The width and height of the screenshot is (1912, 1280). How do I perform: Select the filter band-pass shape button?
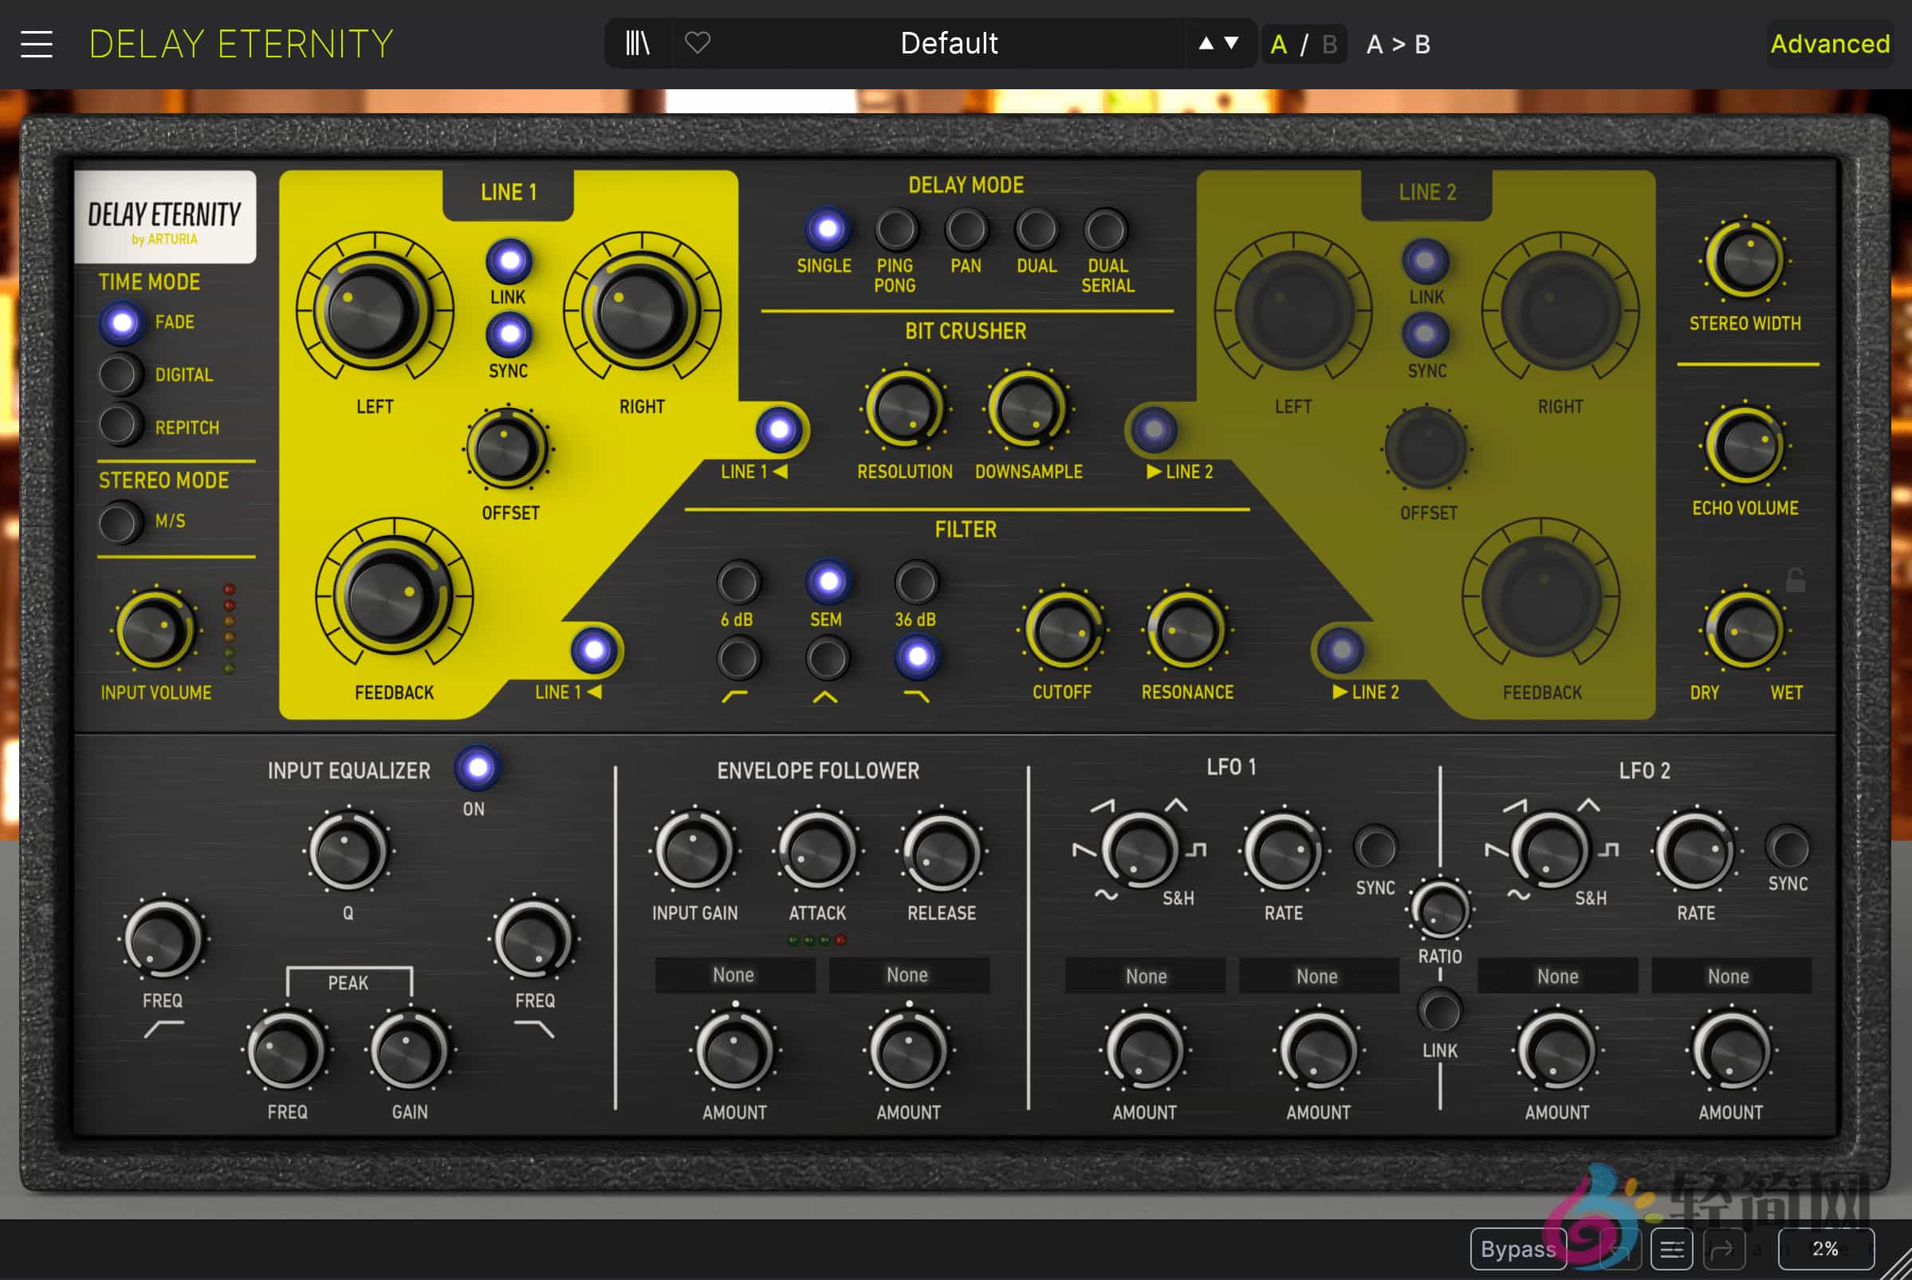pos(827,659)
